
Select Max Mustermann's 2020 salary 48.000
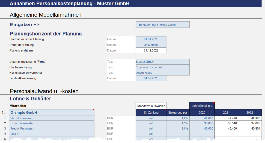[202, 118]
